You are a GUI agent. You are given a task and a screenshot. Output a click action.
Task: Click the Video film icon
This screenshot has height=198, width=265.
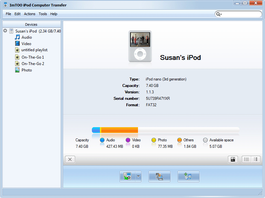17,43
